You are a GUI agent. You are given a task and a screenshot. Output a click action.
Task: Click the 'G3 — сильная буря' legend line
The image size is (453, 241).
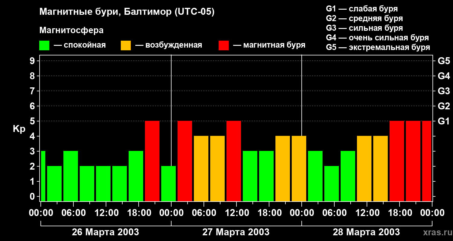coord(364,28)
